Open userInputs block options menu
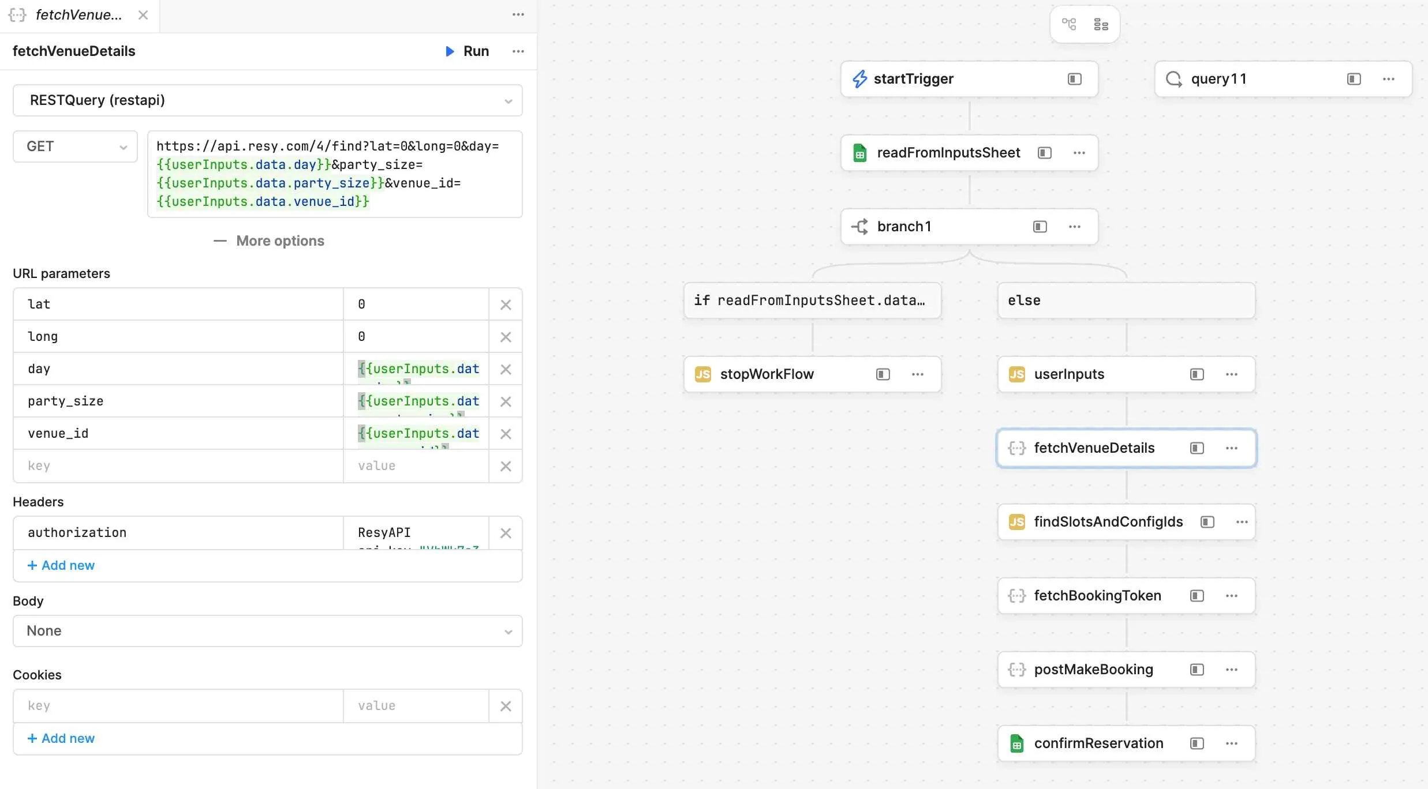Screen dimensions: 1428x789 coord(1232,374)
